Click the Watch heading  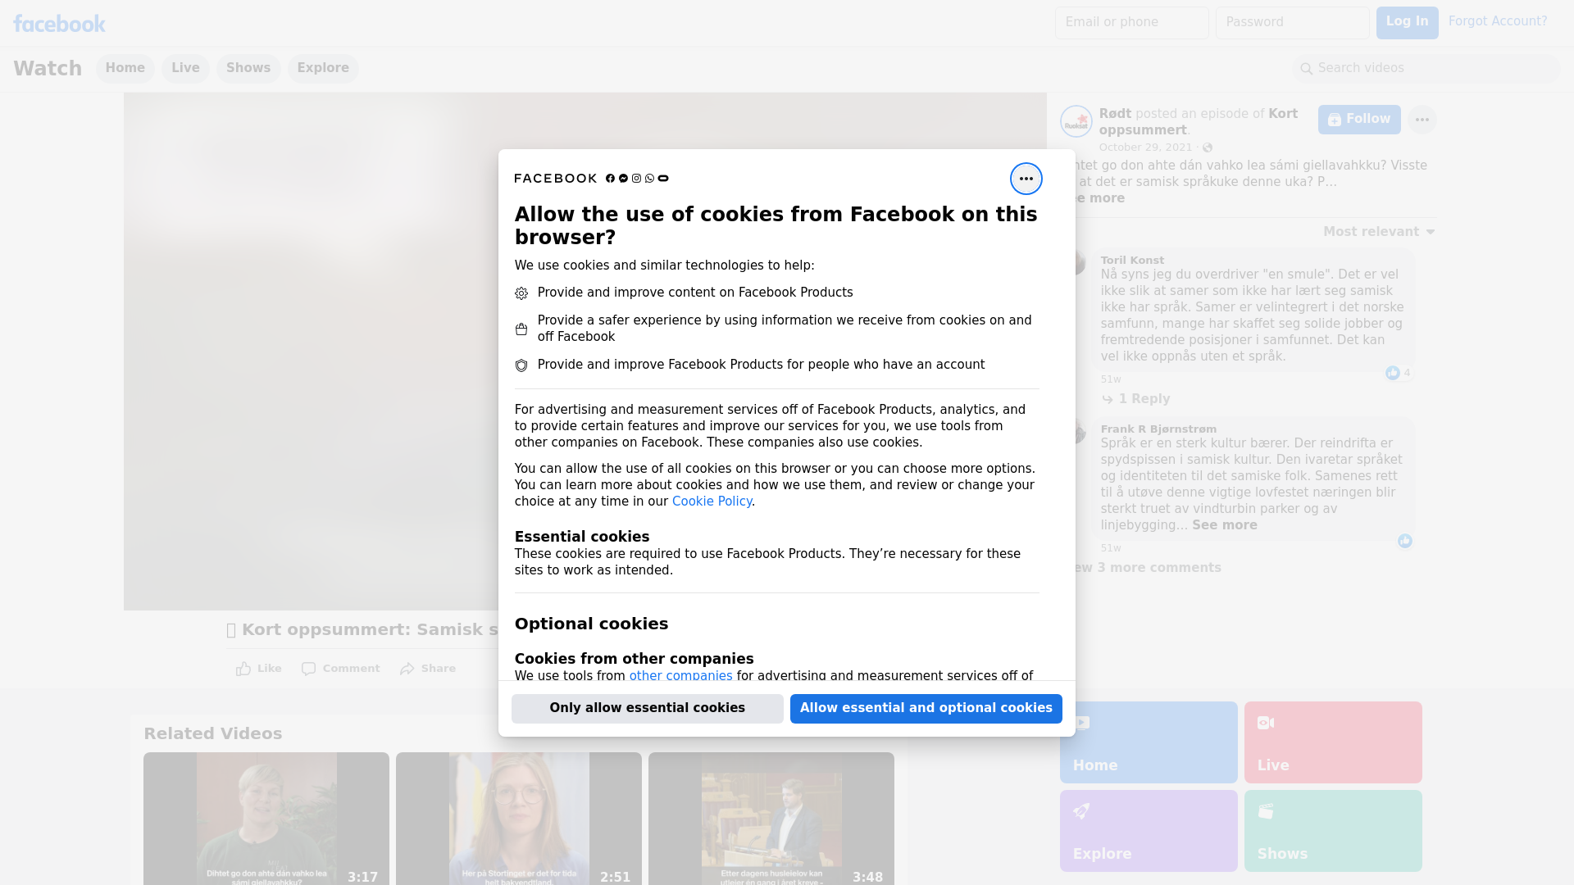pos(48,69)
